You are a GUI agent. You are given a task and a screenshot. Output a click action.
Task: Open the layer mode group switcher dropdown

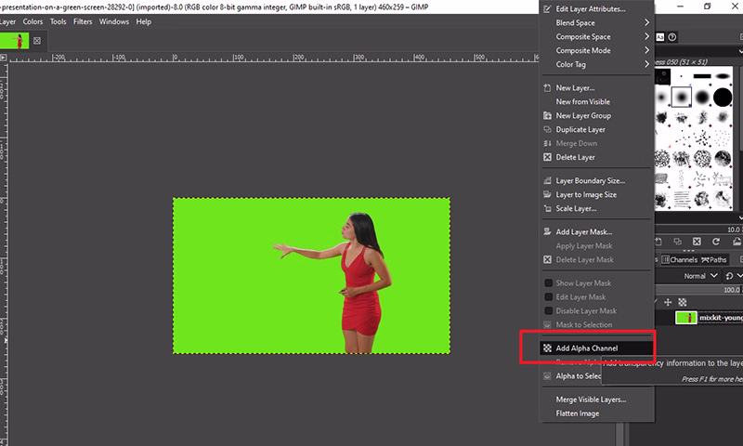733,276
